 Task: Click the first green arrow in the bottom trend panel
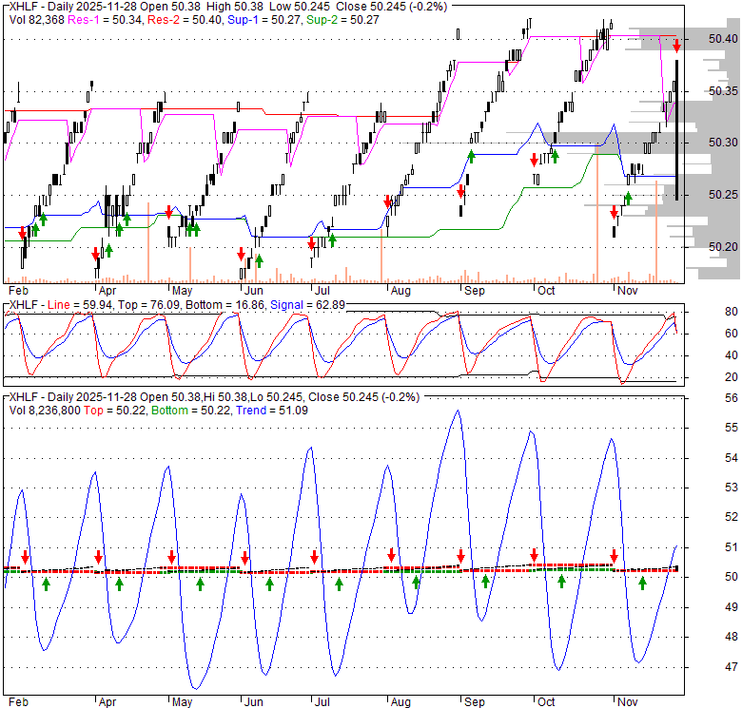pos(46,583)
